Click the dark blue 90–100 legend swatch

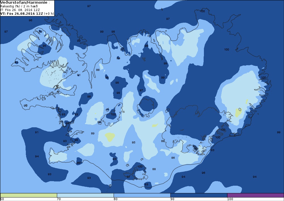click(199, 195)
